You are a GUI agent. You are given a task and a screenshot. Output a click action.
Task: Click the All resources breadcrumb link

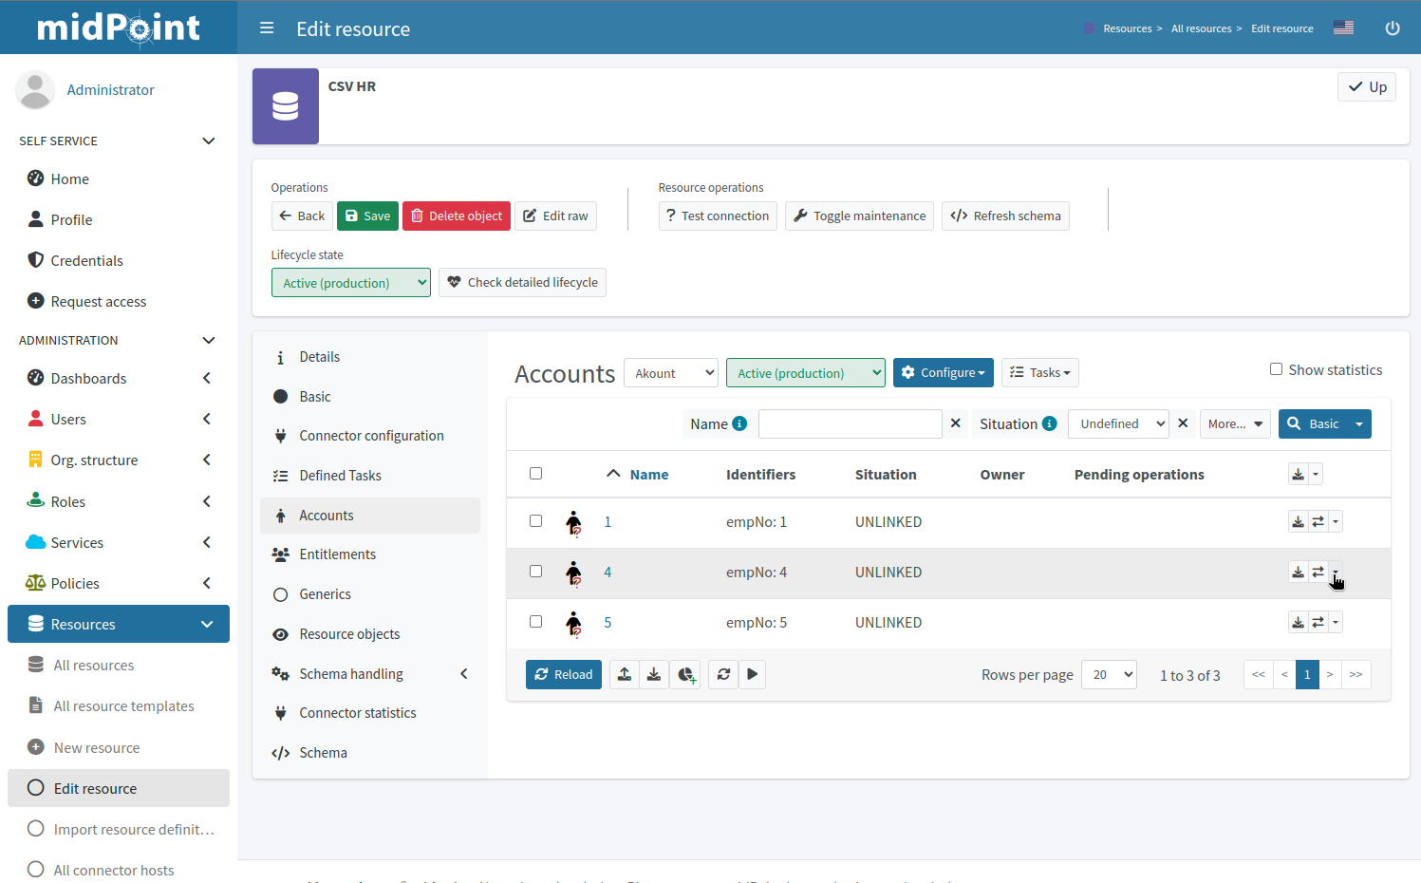click(1201, 28)
